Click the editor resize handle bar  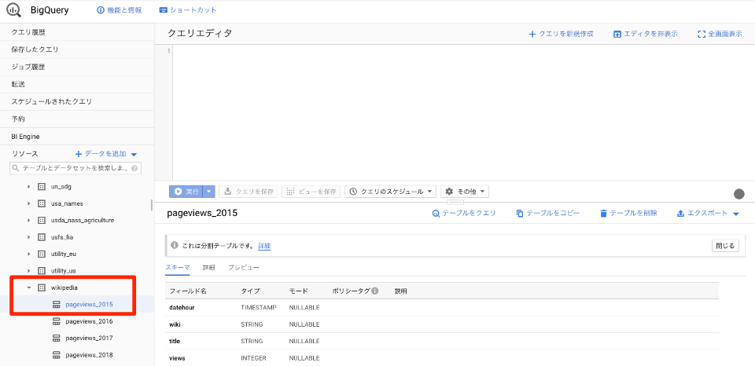tap(455, 202)
